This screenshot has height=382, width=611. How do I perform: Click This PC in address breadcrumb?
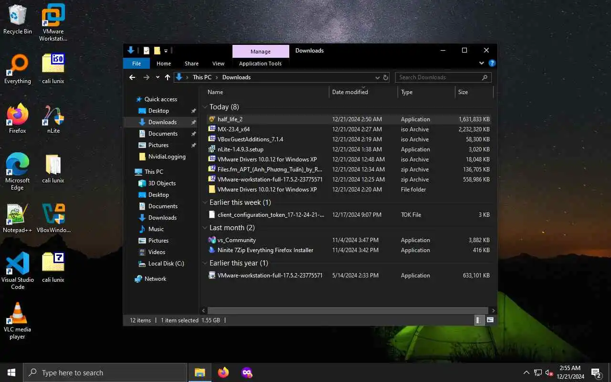point(202,77)
